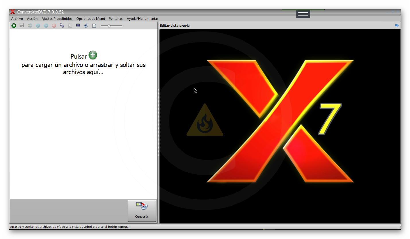Click the move up arrow icon
Image resolution: width=410 pixels, height=239 pixels.
pos(46,26)
